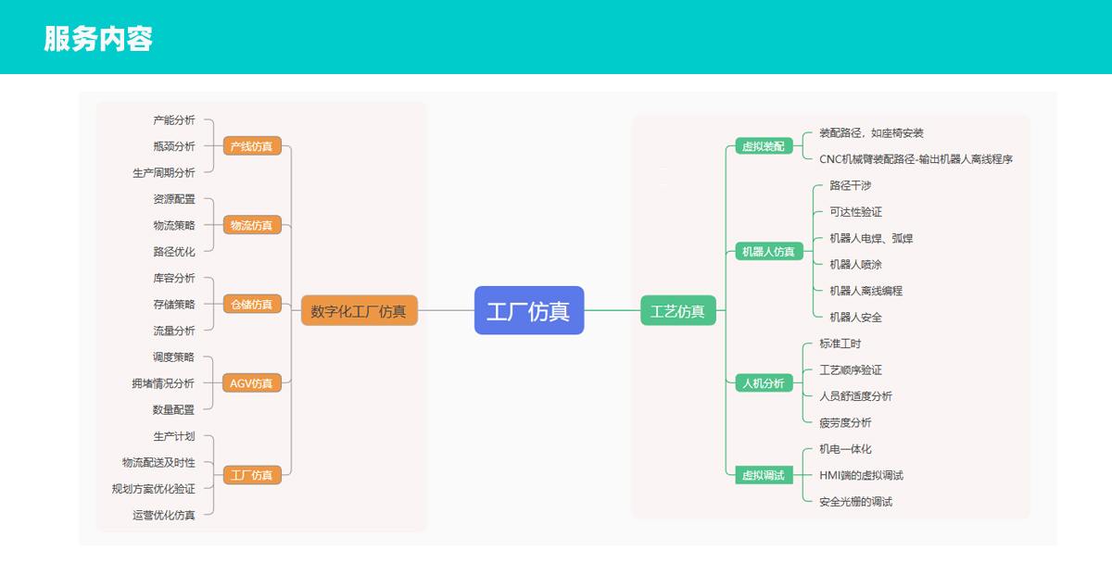The width and height of the screenshot is (1112, 563).
Task: Click the 疲劳度分析 leaf item
Action: coord(845,422)
